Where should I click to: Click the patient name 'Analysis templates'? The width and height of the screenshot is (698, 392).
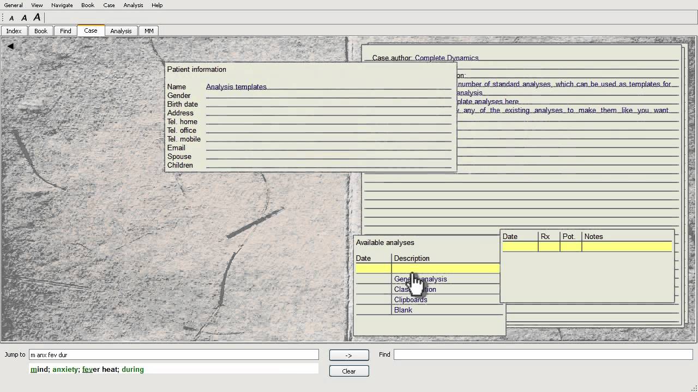click(236, 87)
